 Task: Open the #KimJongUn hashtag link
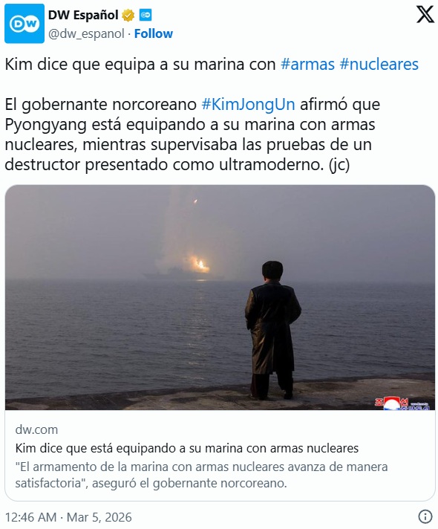(248, 104)
